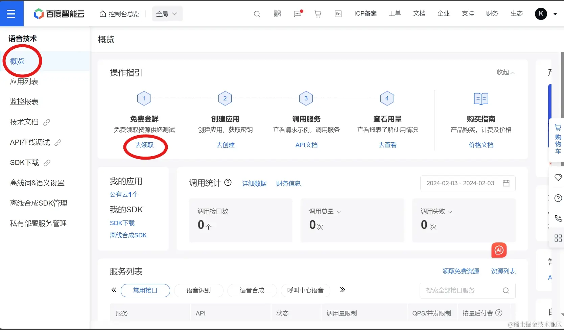The image size is (564, 330).
Task: Click the Baidu AI Cloud logo
Action: pos(59,14)
